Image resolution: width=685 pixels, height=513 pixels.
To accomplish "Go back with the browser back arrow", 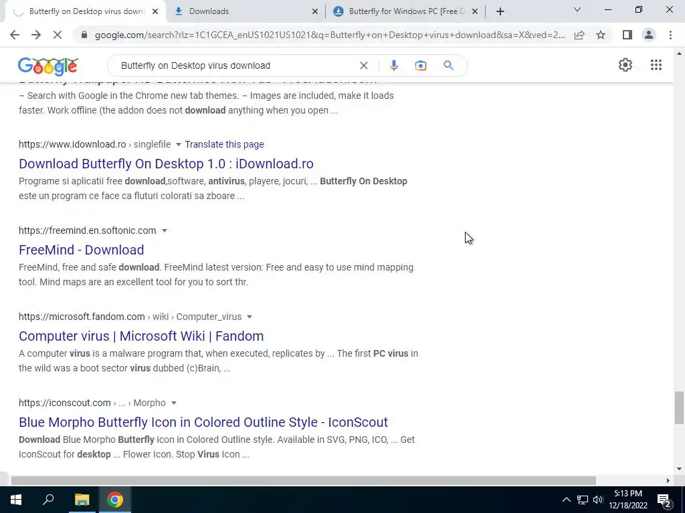I will [x=15, y=35].
